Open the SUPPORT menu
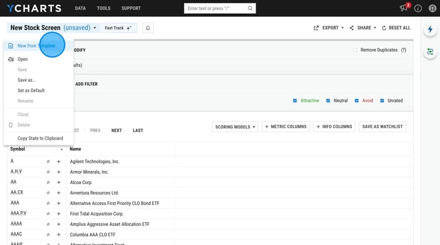The width and height of the screenshot is (440, 245). (x=131, y=9)
